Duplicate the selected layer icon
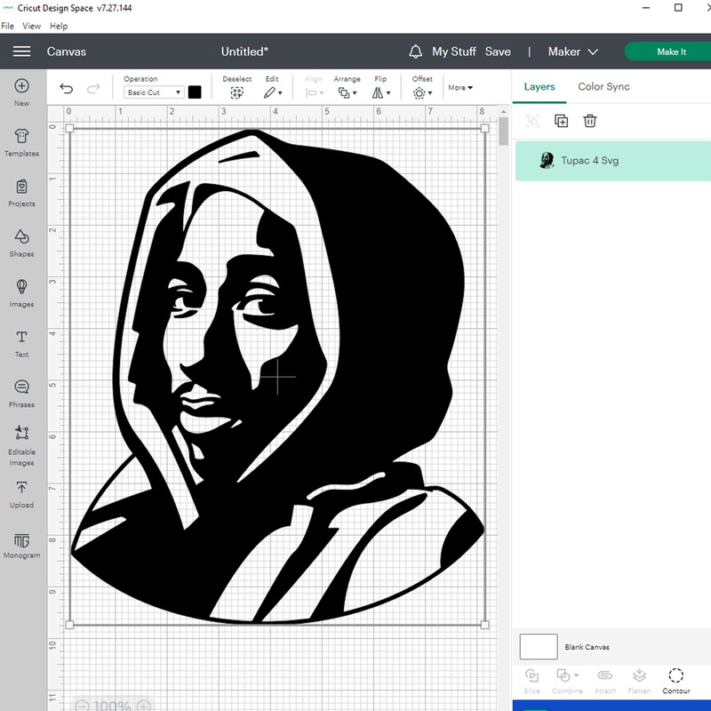The width and height of the screenshot is (711, 711). click(x=562, y=121)
